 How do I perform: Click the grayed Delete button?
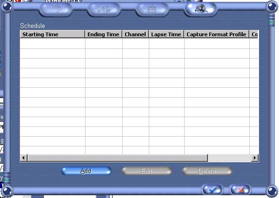coord(207,171)
